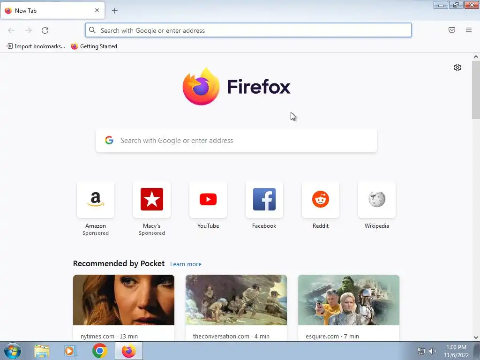Launch Google Chrome from taskbar

99,351
